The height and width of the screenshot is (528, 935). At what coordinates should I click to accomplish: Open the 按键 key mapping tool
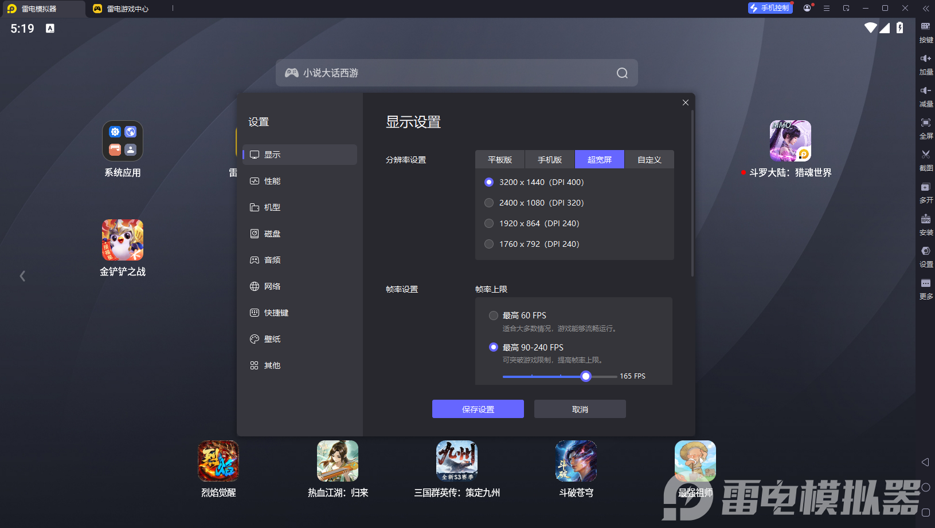click(926, 32)
